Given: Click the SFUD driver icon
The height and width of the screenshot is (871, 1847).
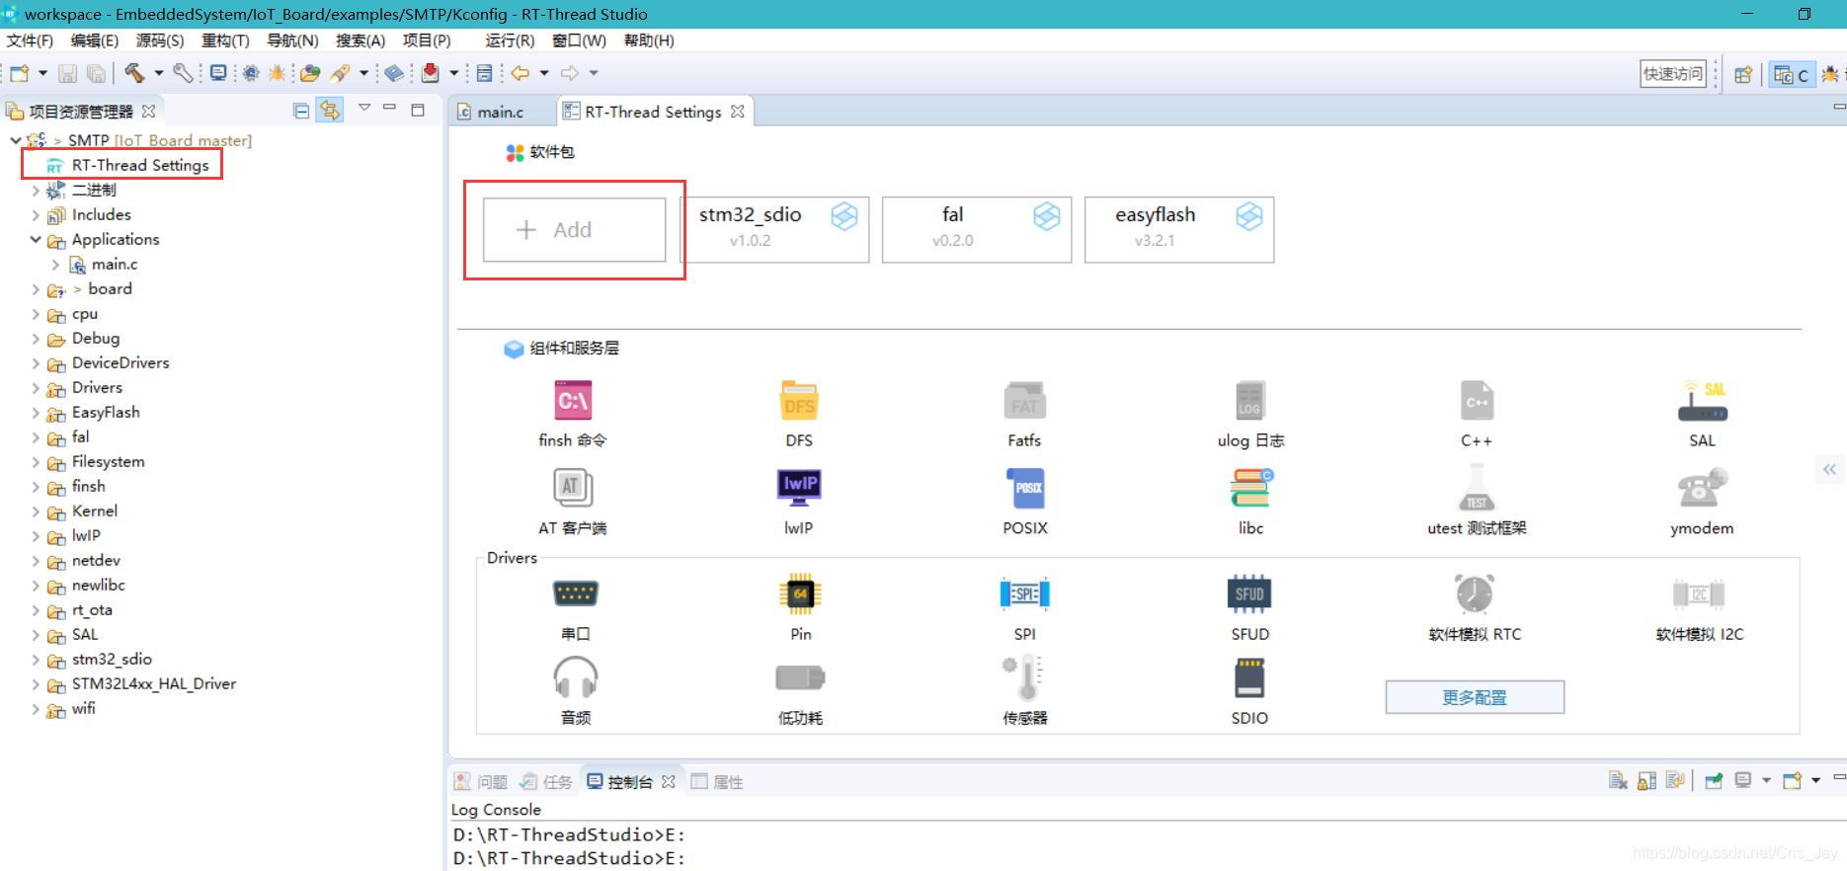Looking at the screenshot, I should click(x=1249, y=594).
